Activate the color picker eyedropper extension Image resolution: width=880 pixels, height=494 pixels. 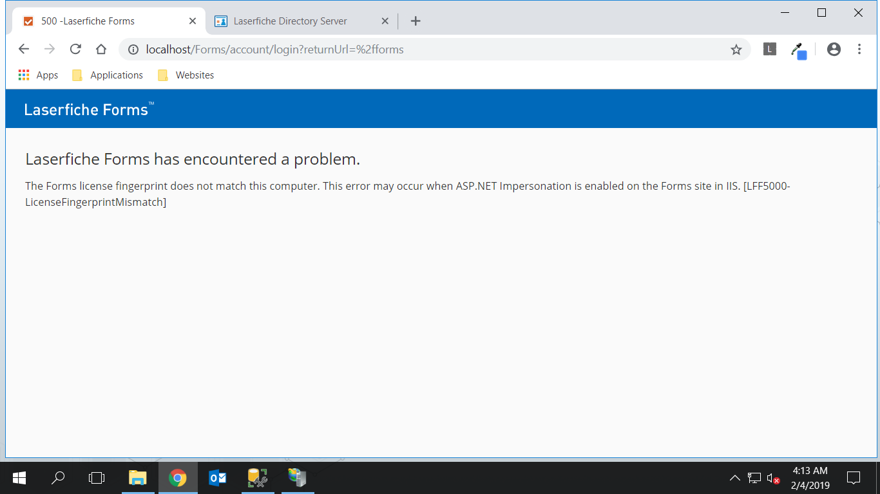click(x=799, y=51)
